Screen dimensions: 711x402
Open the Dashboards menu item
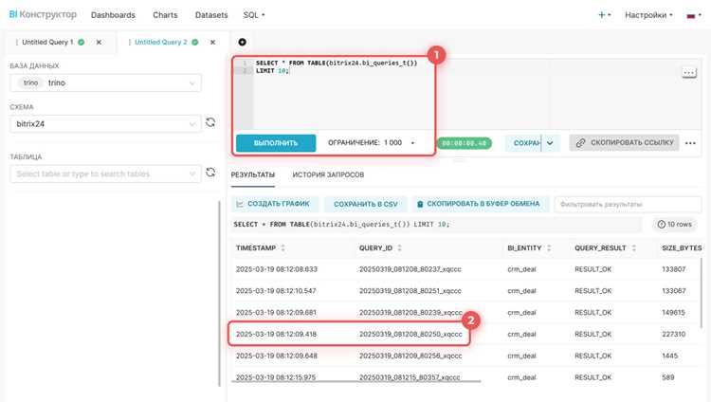113,15
